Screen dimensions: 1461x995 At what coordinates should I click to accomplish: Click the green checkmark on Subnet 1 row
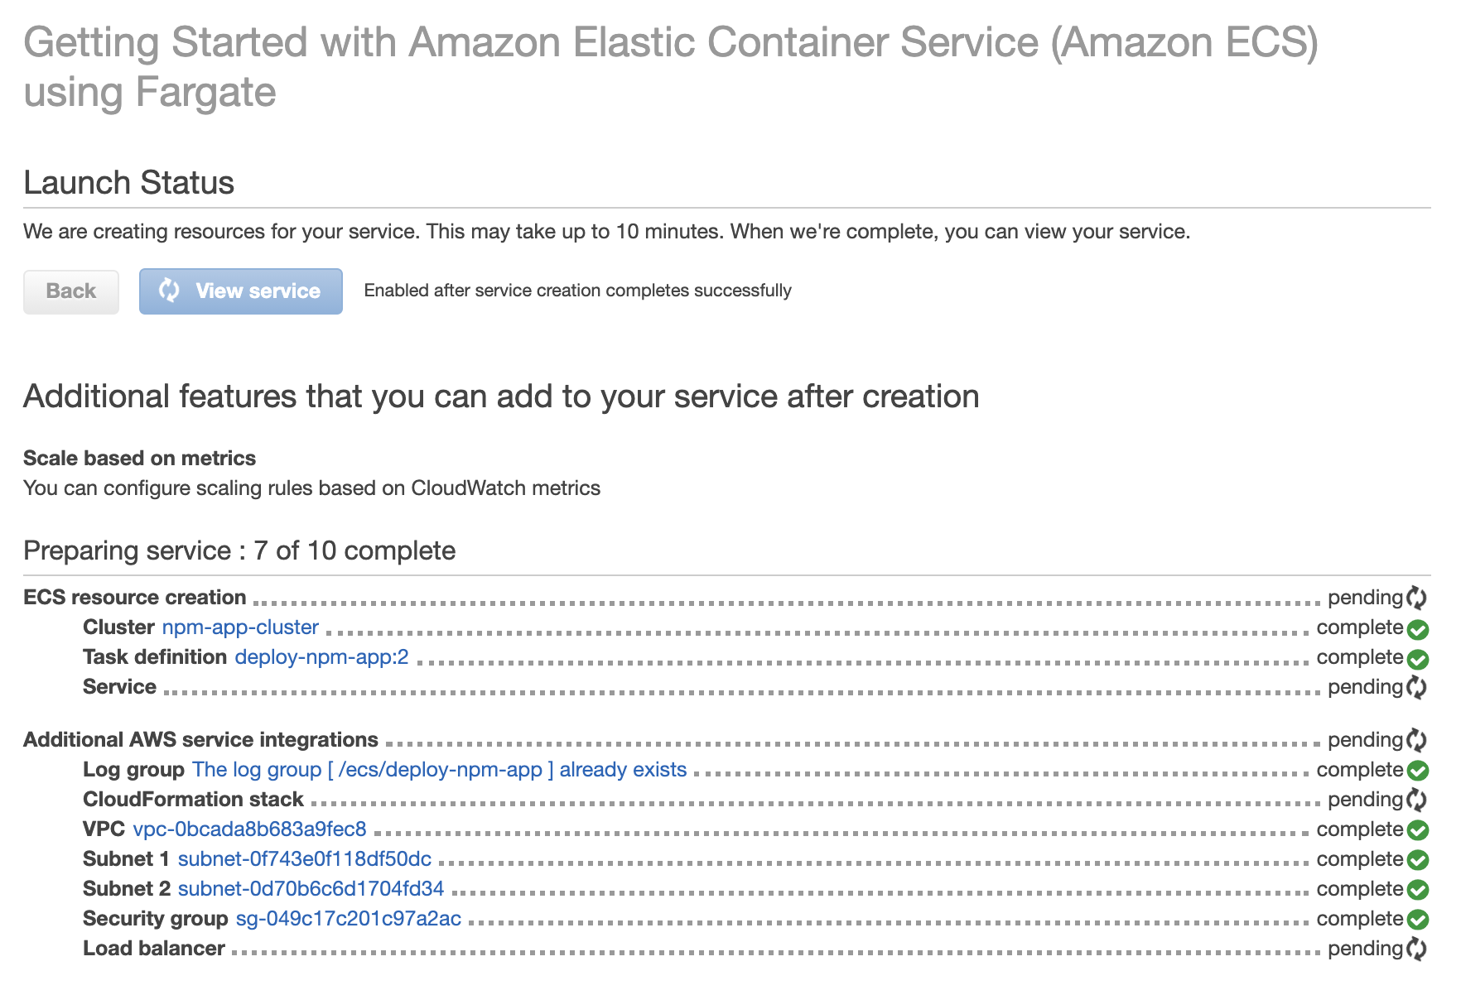[1418, 860]
